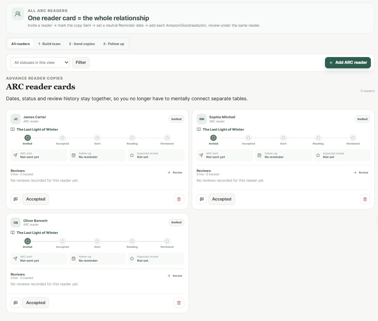This screenshot has height=321, width=378.
Task: Click Not set value on James Carter card
Action: (143, 157)
